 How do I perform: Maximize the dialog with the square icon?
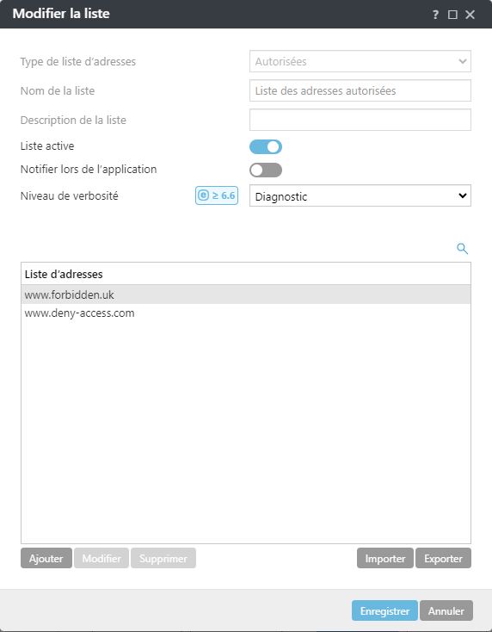click(x=452, y=15)
